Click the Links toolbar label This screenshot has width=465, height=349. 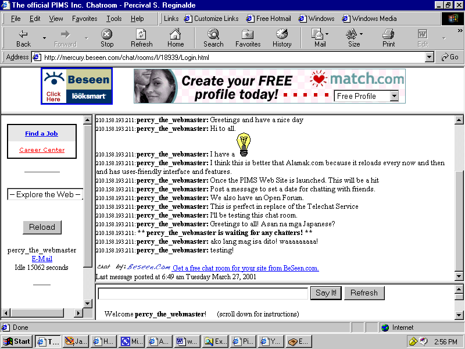point(171,19)
